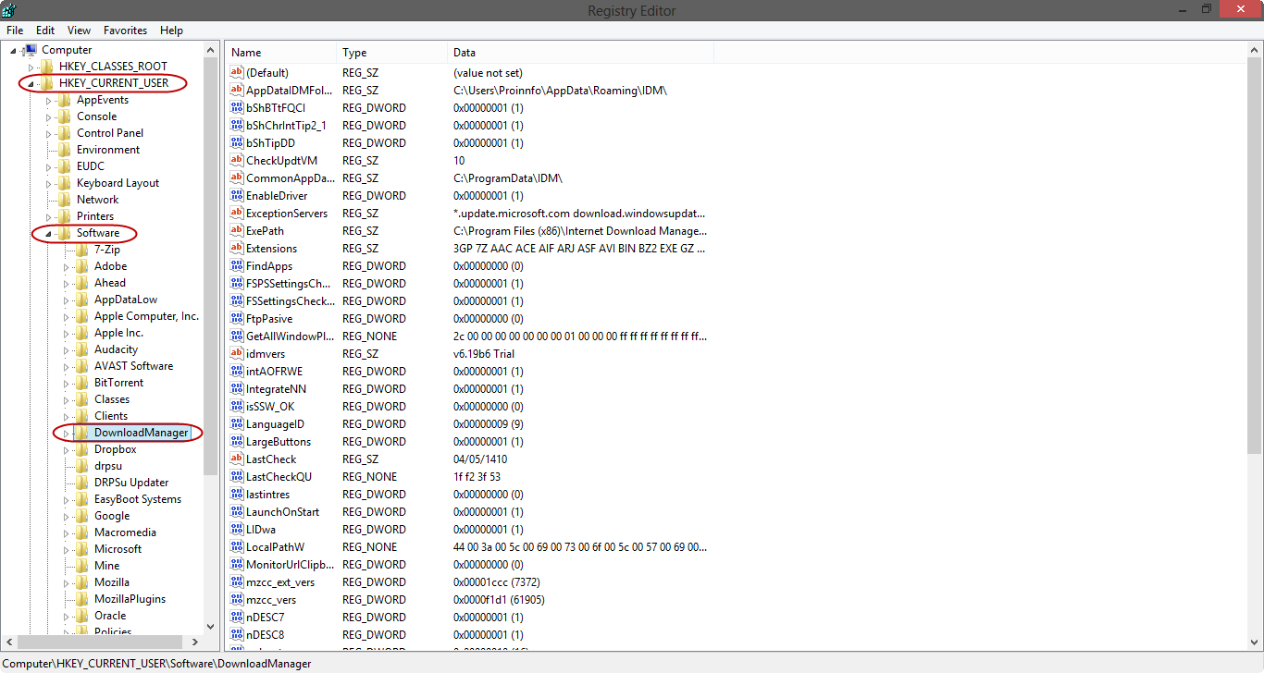Select the IntegrateNN value name

tap(276, 388)
